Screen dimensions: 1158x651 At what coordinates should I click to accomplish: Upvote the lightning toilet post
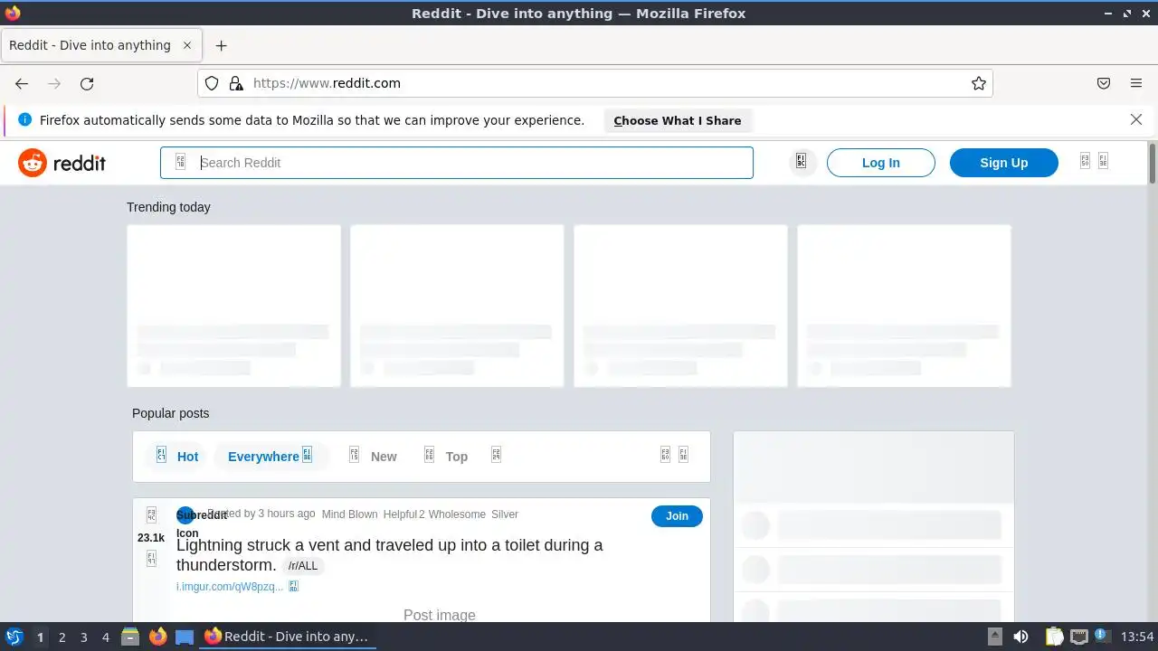click(151, 514)
